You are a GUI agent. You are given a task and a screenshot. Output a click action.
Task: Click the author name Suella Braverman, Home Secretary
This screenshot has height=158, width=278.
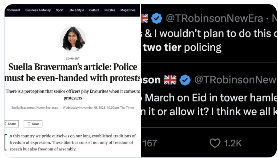35,108
